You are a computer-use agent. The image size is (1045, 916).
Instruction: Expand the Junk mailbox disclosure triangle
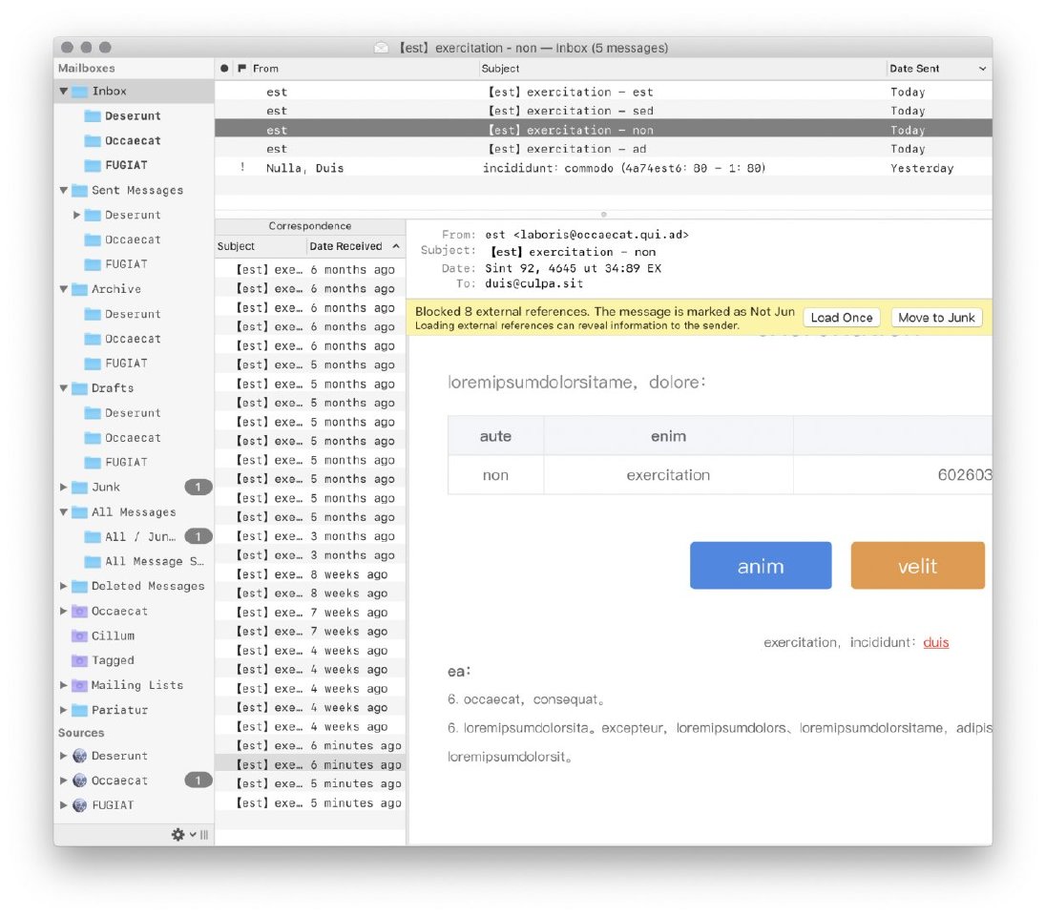(x=64, y=488)
